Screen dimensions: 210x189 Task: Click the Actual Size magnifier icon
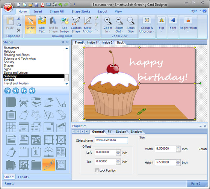pos(131,21)
